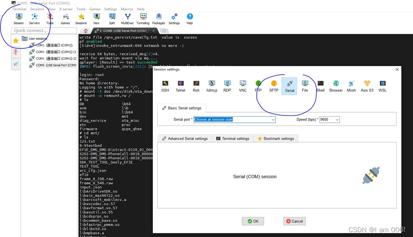Select Shell session type
The width and height of the screenshot is (413, 237).
(x=320, y=86)
